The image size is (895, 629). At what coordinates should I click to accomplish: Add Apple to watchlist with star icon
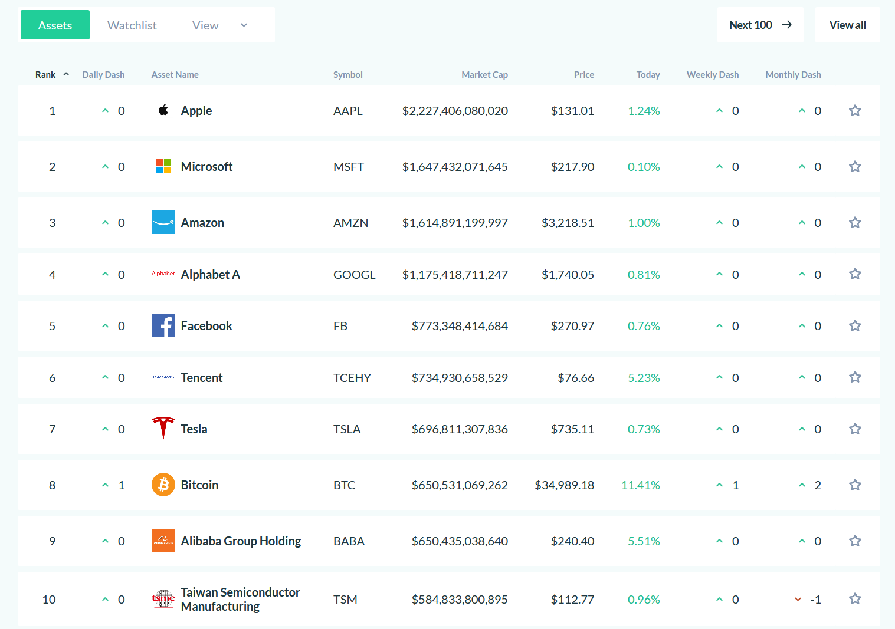(x=855, y=110)
